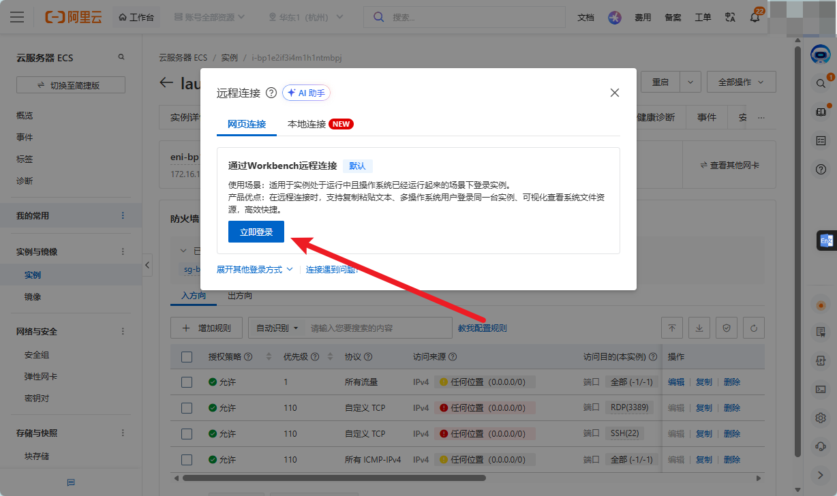Open 事件 in sidebar
Screen dimensions: 837x496
tap(25, 137)
